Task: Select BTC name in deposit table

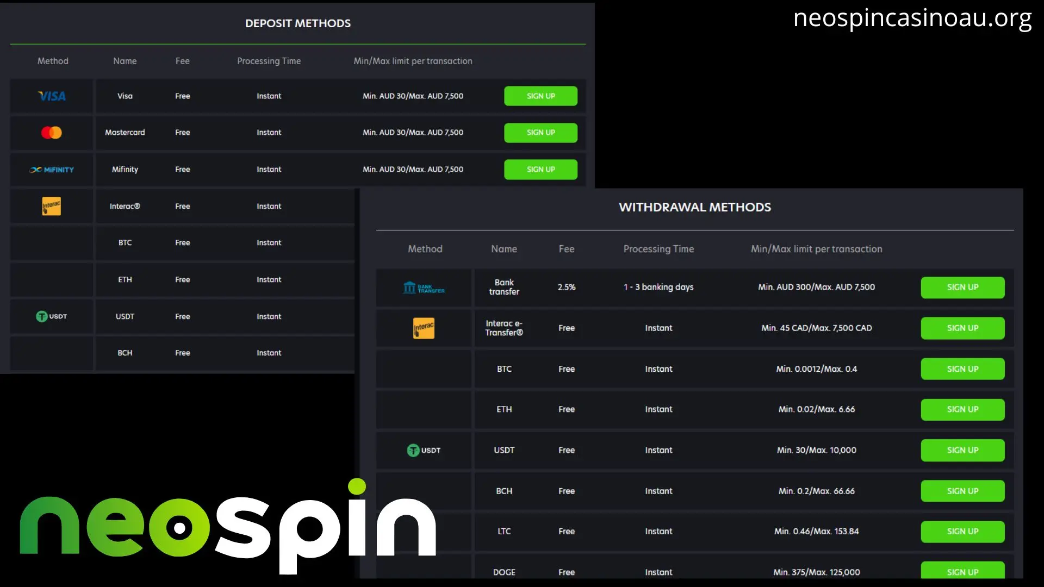Action: pyautogui.click(x=125, y=243)
